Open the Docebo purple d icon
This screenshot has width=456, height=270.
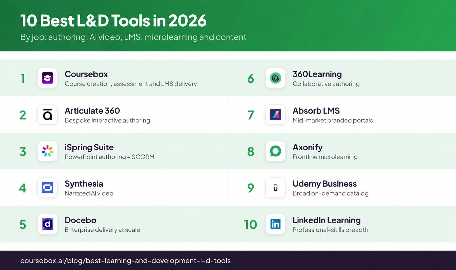[x=47, y=224]
